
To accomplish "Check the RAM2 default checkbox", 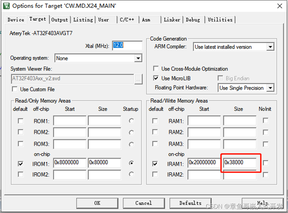I will click(155, 132).
